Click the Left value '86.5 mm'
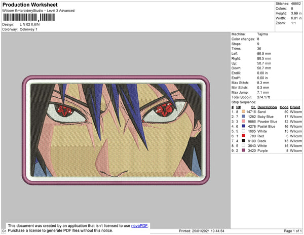Screen dimensions: 304x235 (x=264, y=54)
